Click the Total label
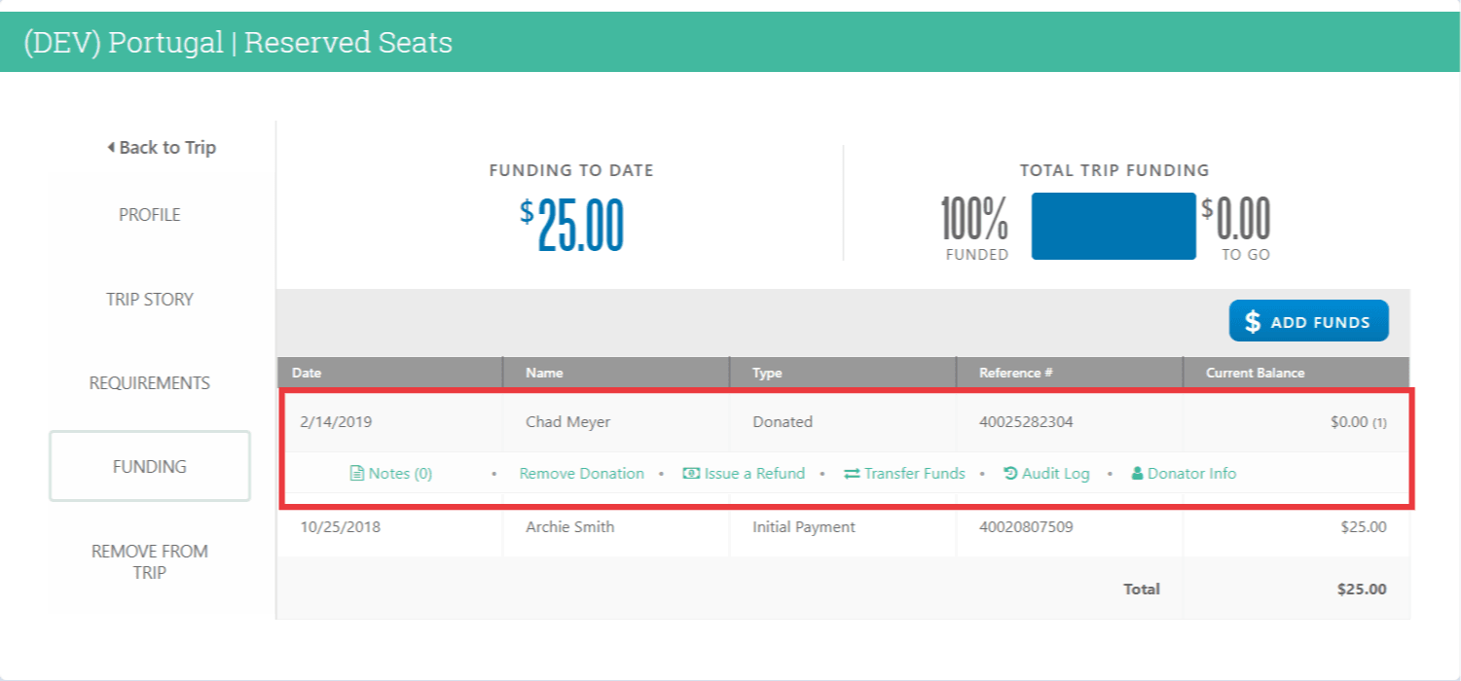The width and height of the screenshot is (1461, 681). [1142, 589]
